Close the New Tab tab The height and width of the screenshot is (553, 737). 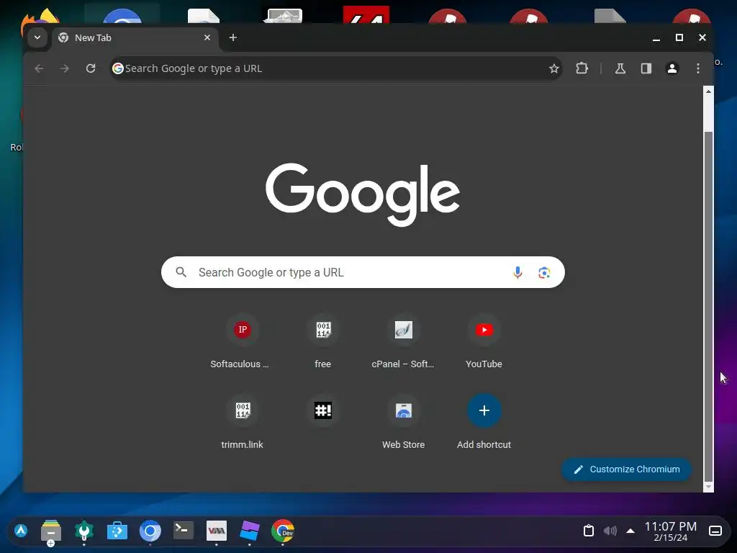coord(207,37)
